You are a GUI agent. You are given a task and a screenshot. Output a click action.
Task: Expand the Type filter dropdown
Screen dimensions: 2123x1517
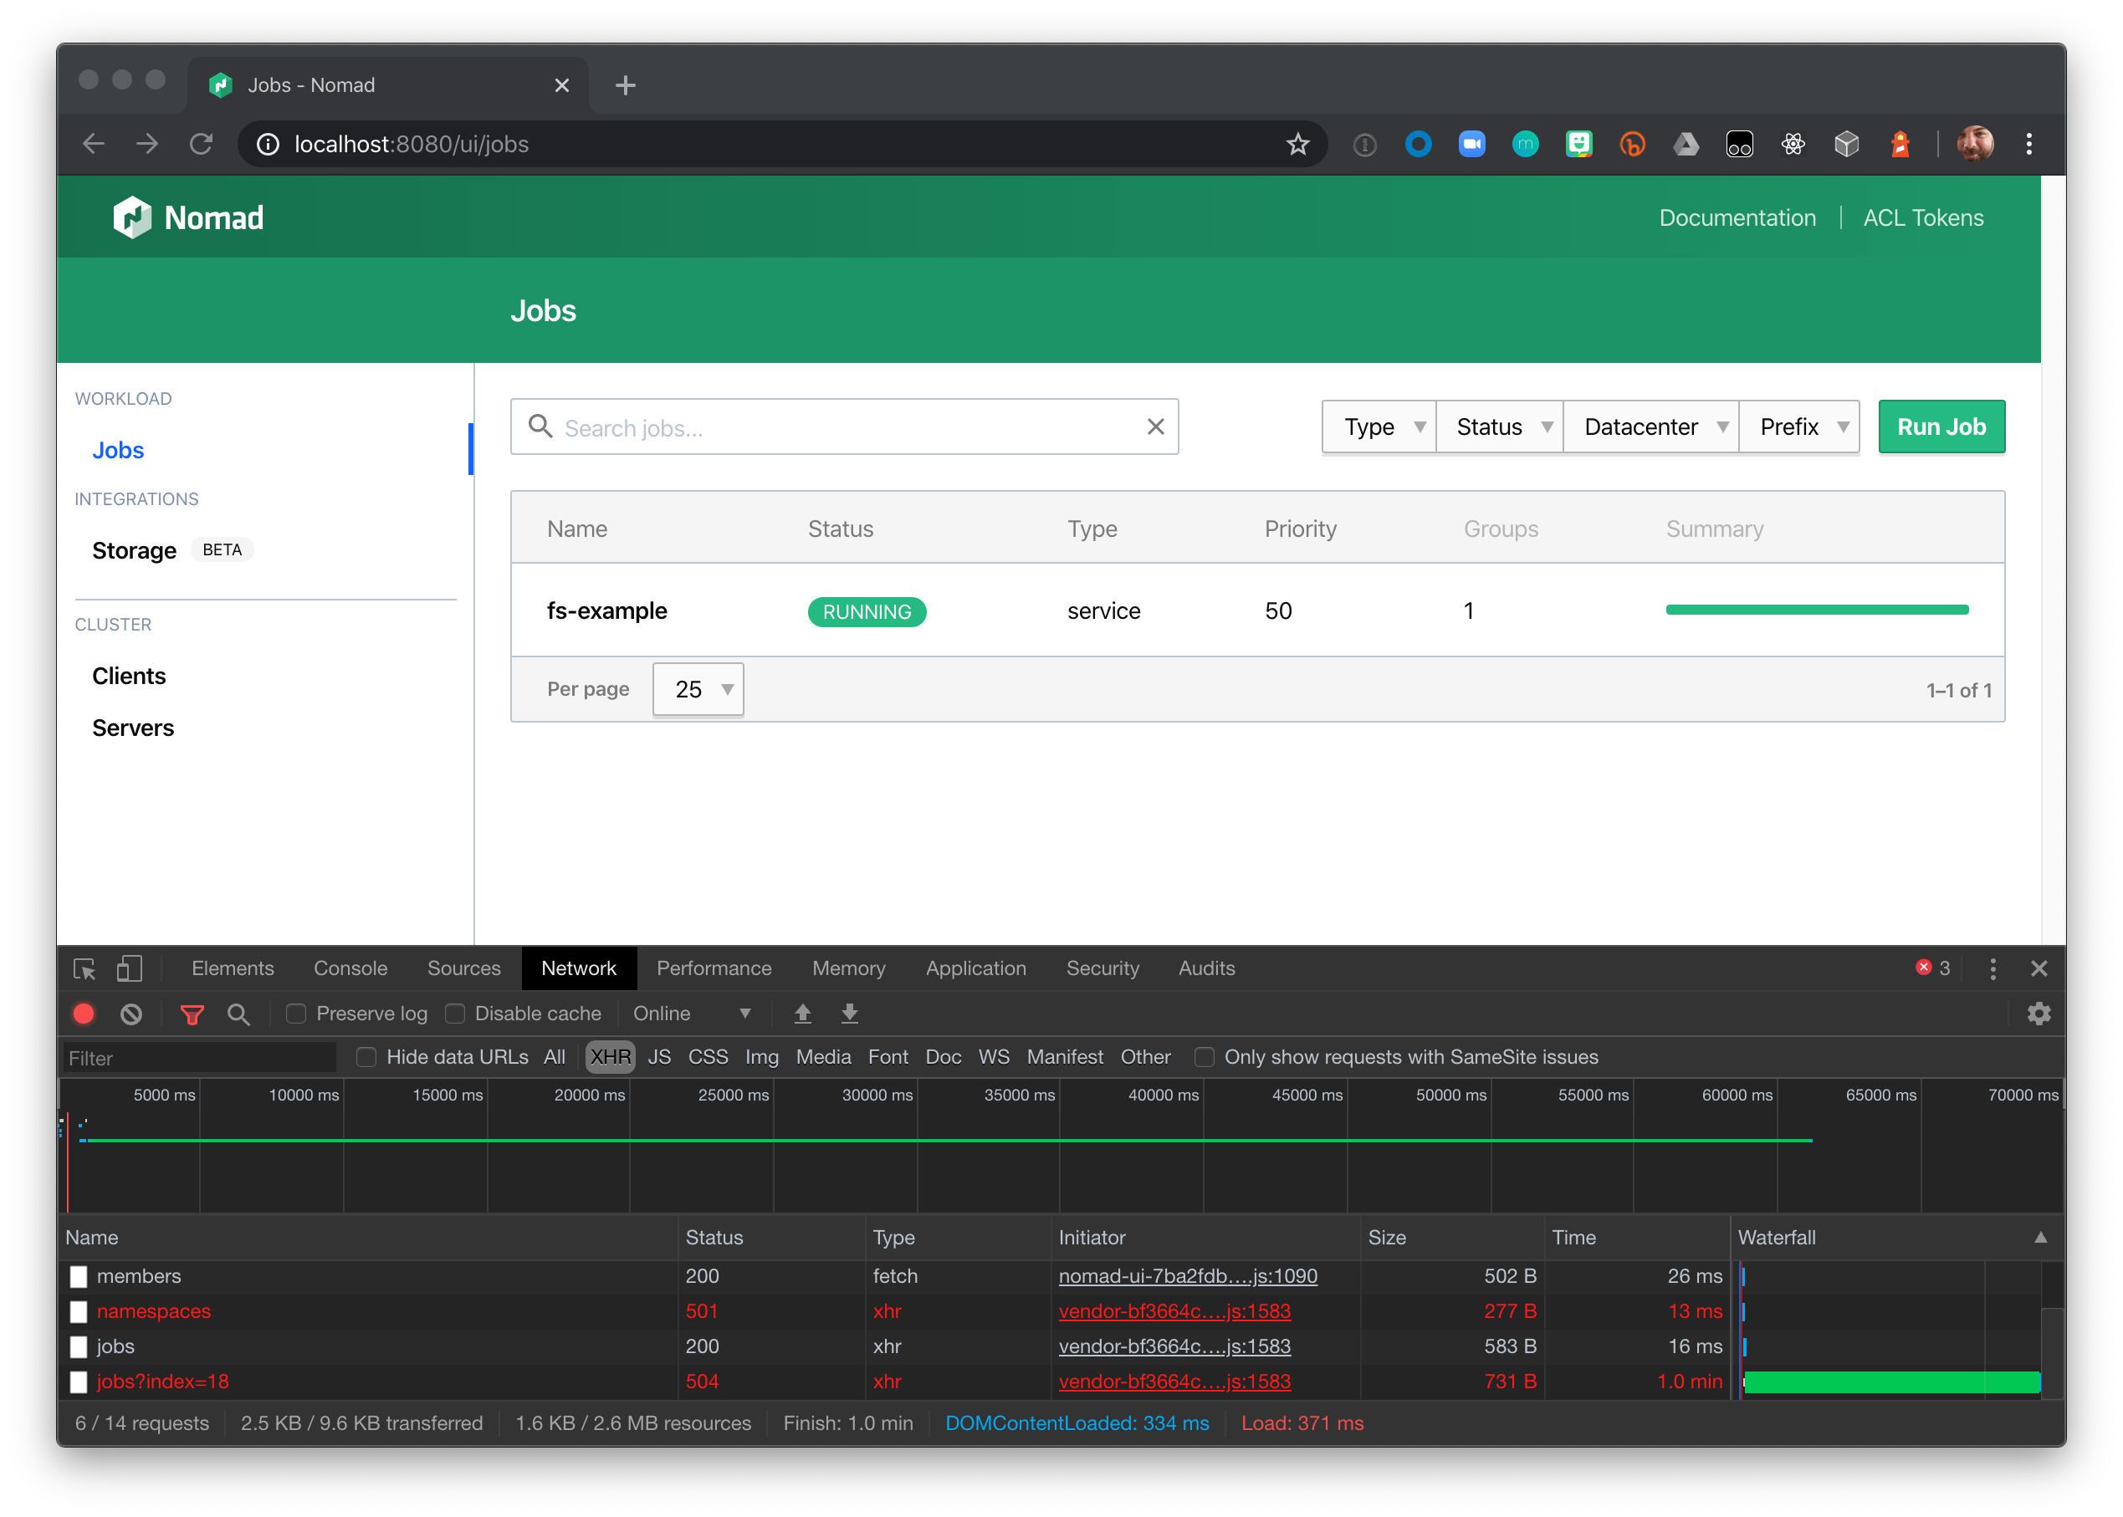point(1379,426)
